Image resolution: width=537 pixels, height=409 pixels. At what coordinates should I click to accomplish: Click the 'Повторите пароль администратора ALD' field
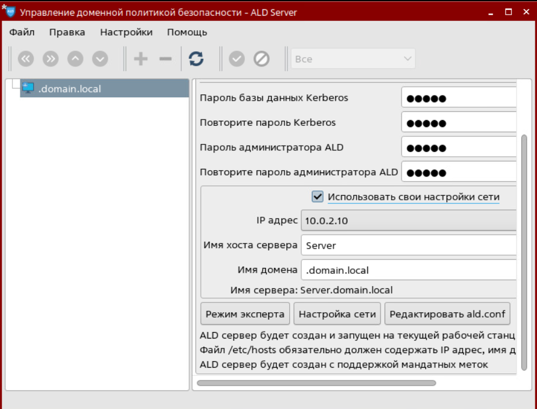tap(459, 172)
